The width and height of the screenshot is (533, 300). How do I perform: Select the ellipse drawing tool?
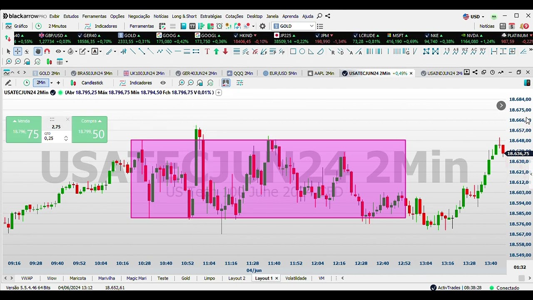tap(302, 52)
